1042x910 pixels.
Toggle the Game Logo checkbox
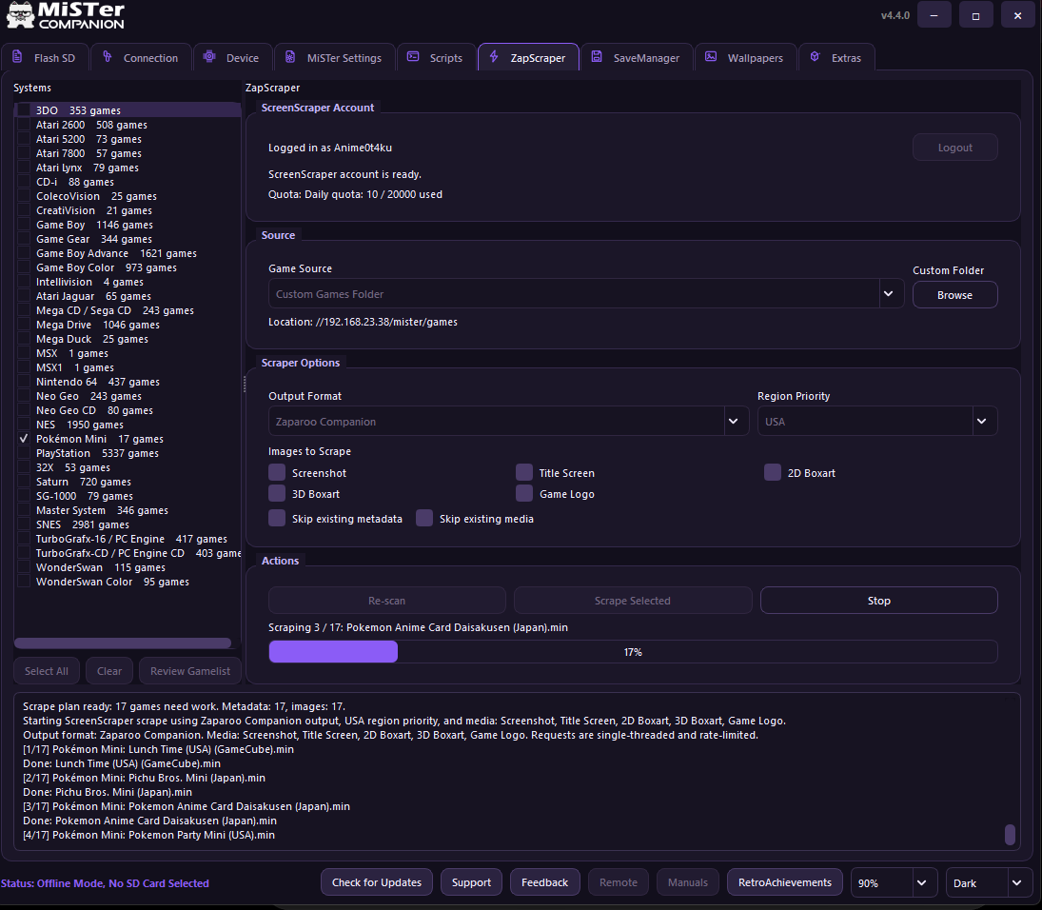tap(524, 493)
